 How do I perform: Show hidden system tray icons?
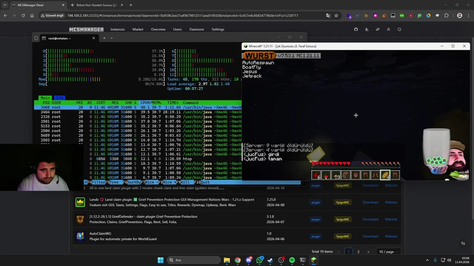tap(427, 260)
